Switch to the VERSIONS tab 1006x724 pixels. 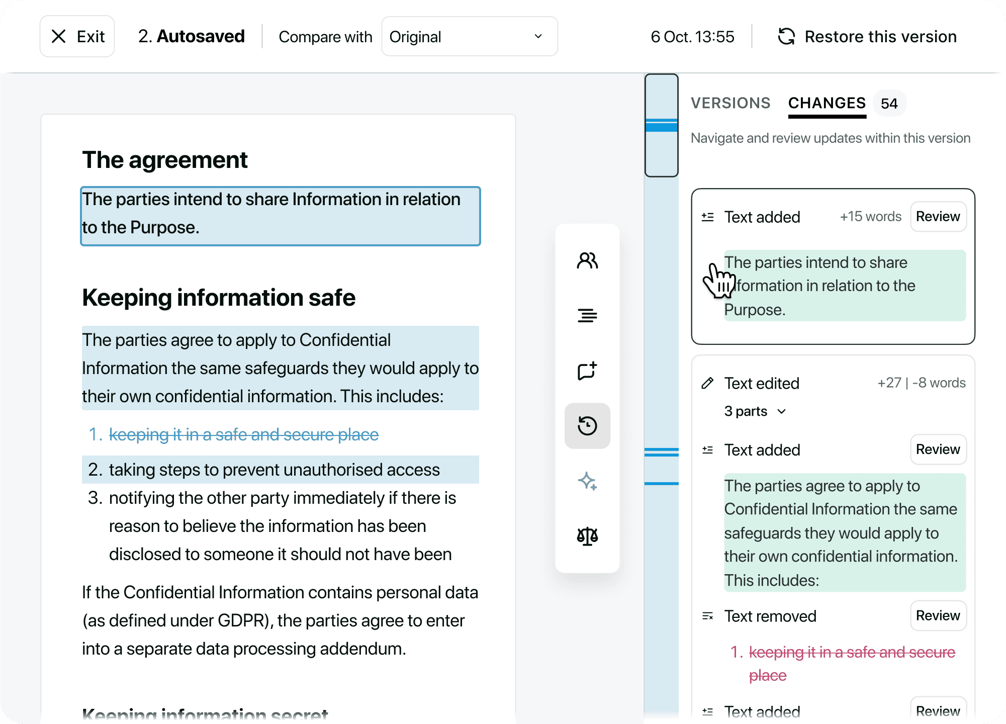730,103
